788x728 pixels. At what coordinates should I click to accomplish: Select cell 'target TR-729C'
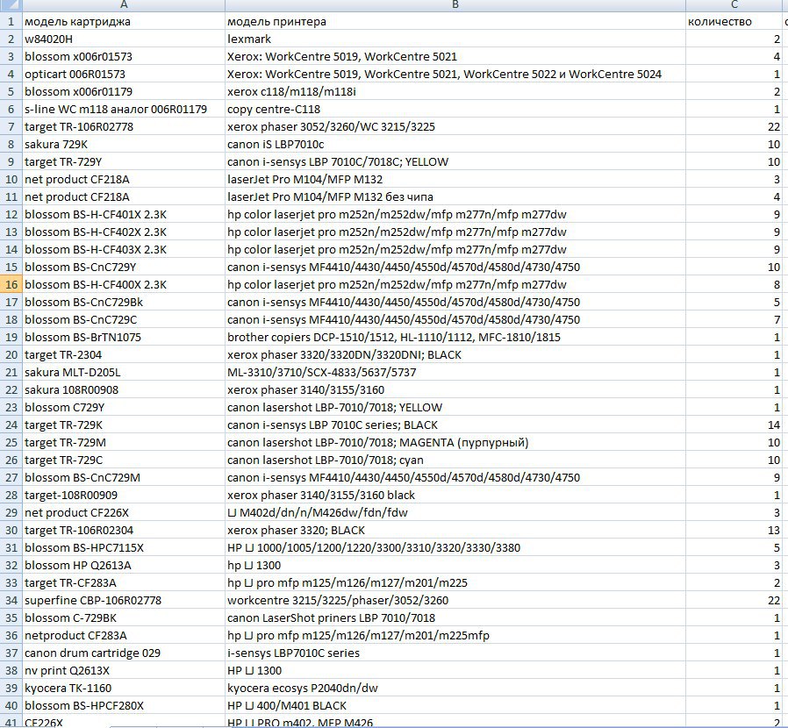[124, 460]
